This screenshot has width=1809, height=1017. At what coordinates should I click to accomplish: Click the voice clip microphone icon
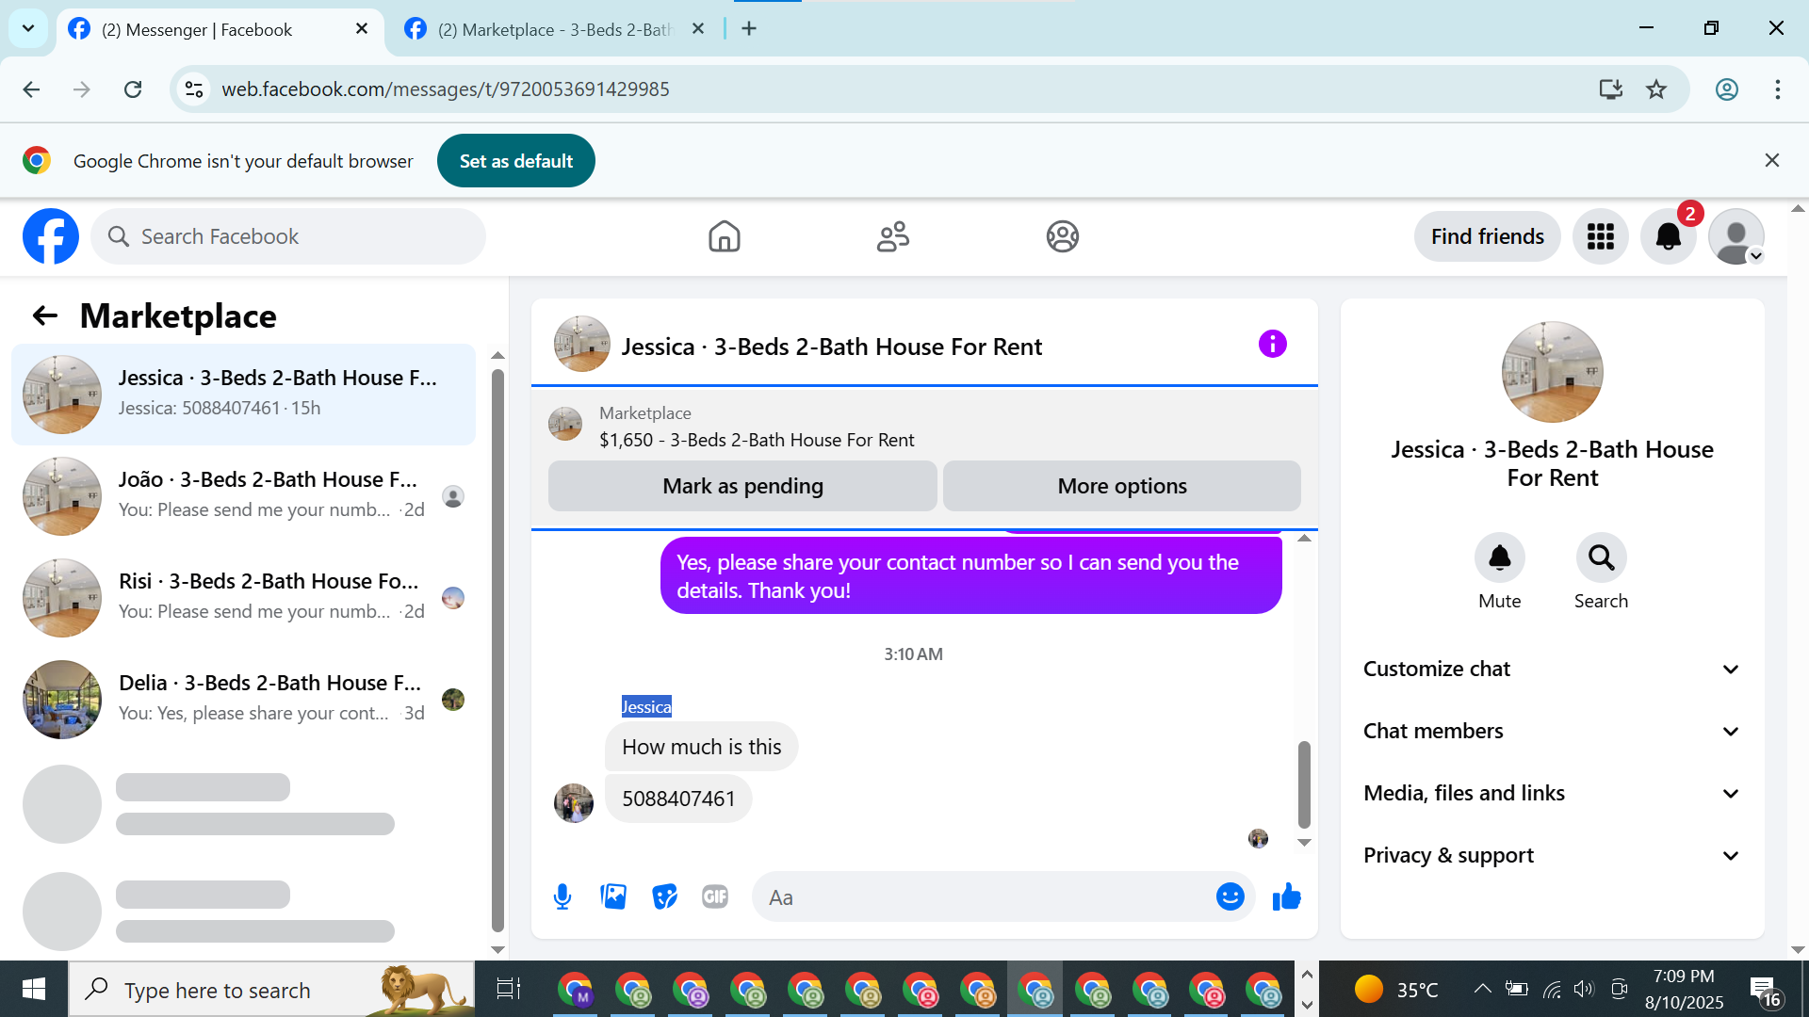click(562, 896)
